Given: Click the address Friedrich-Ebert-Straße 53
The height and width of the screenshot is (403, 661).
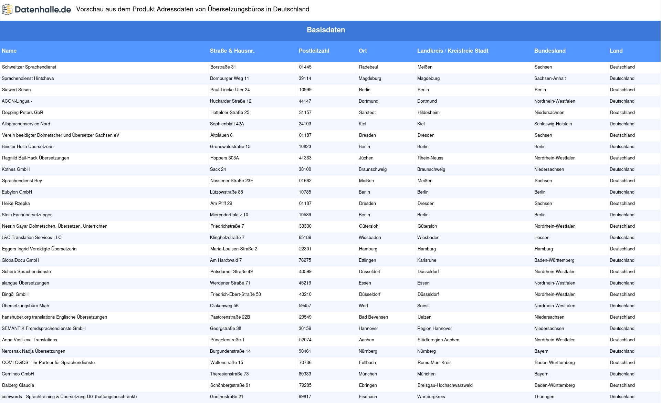Looking at the screenshot, I should (235, 294).
